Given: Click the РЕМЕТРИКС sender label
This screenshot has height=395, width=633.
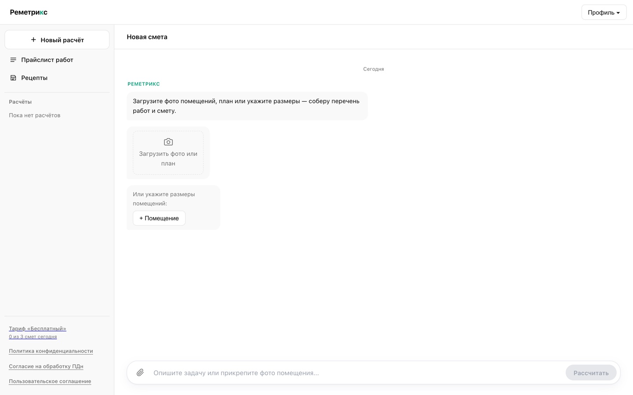Looking at the screenshot, I should [144, 84].
